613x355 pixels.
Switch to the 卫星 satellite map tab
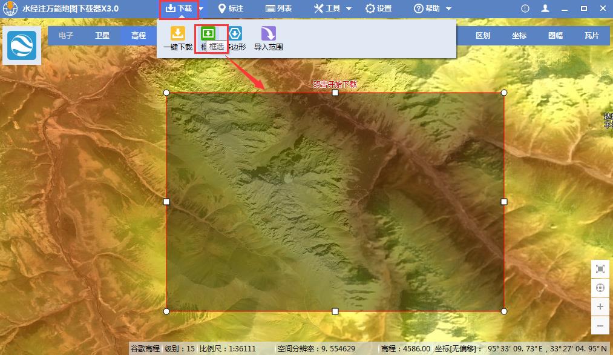102,36
